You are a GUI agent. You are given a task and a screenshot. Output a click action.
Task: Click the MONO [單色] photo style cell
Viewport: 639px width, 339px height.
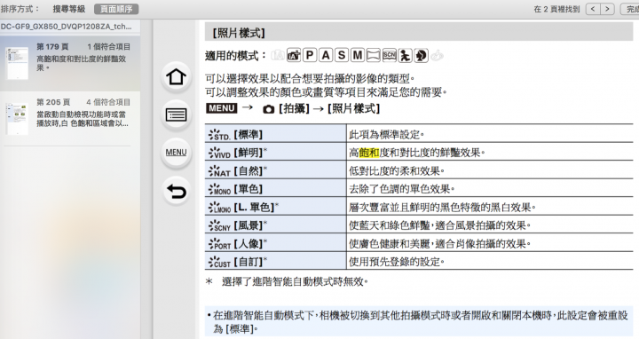pyautogui.click(x=275, y=189)
